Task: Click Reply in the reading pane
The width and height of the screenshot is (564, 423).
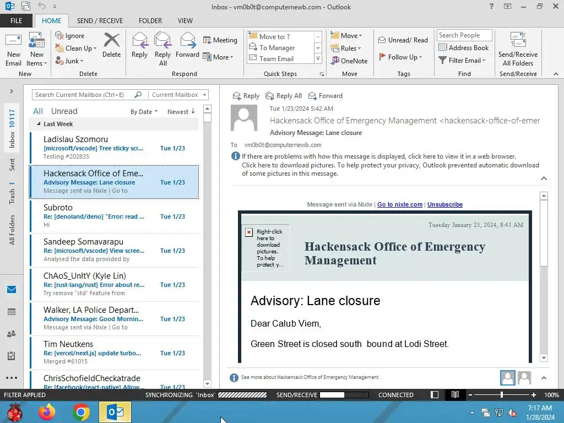Action: tap(246, 96)
